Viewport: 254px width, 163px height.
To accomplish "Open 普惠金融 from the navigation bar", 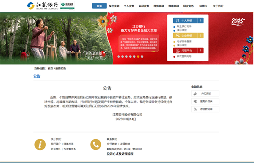I will click(x=174, y=6).
